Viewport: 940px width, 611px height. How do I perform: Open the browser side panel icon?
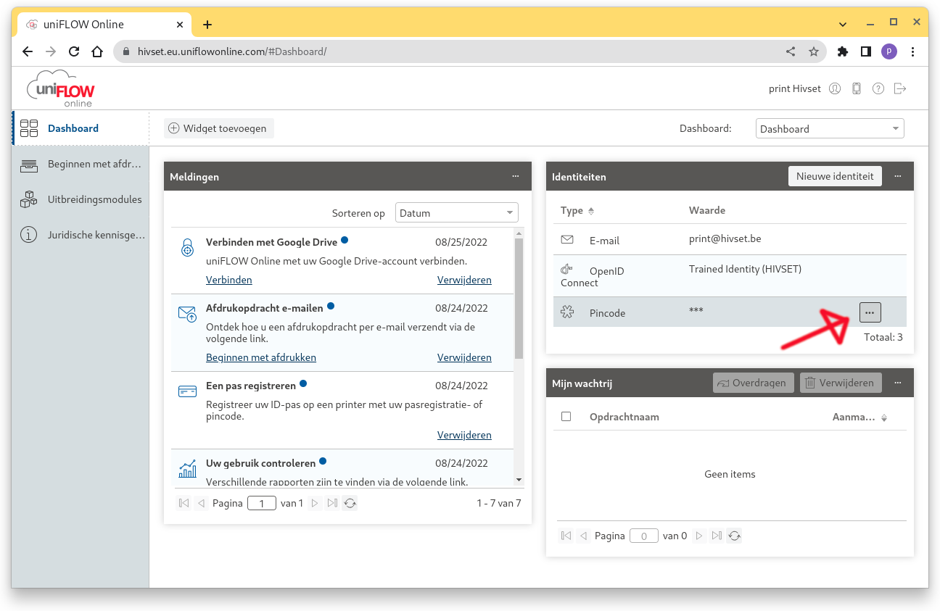coord(865,51)
